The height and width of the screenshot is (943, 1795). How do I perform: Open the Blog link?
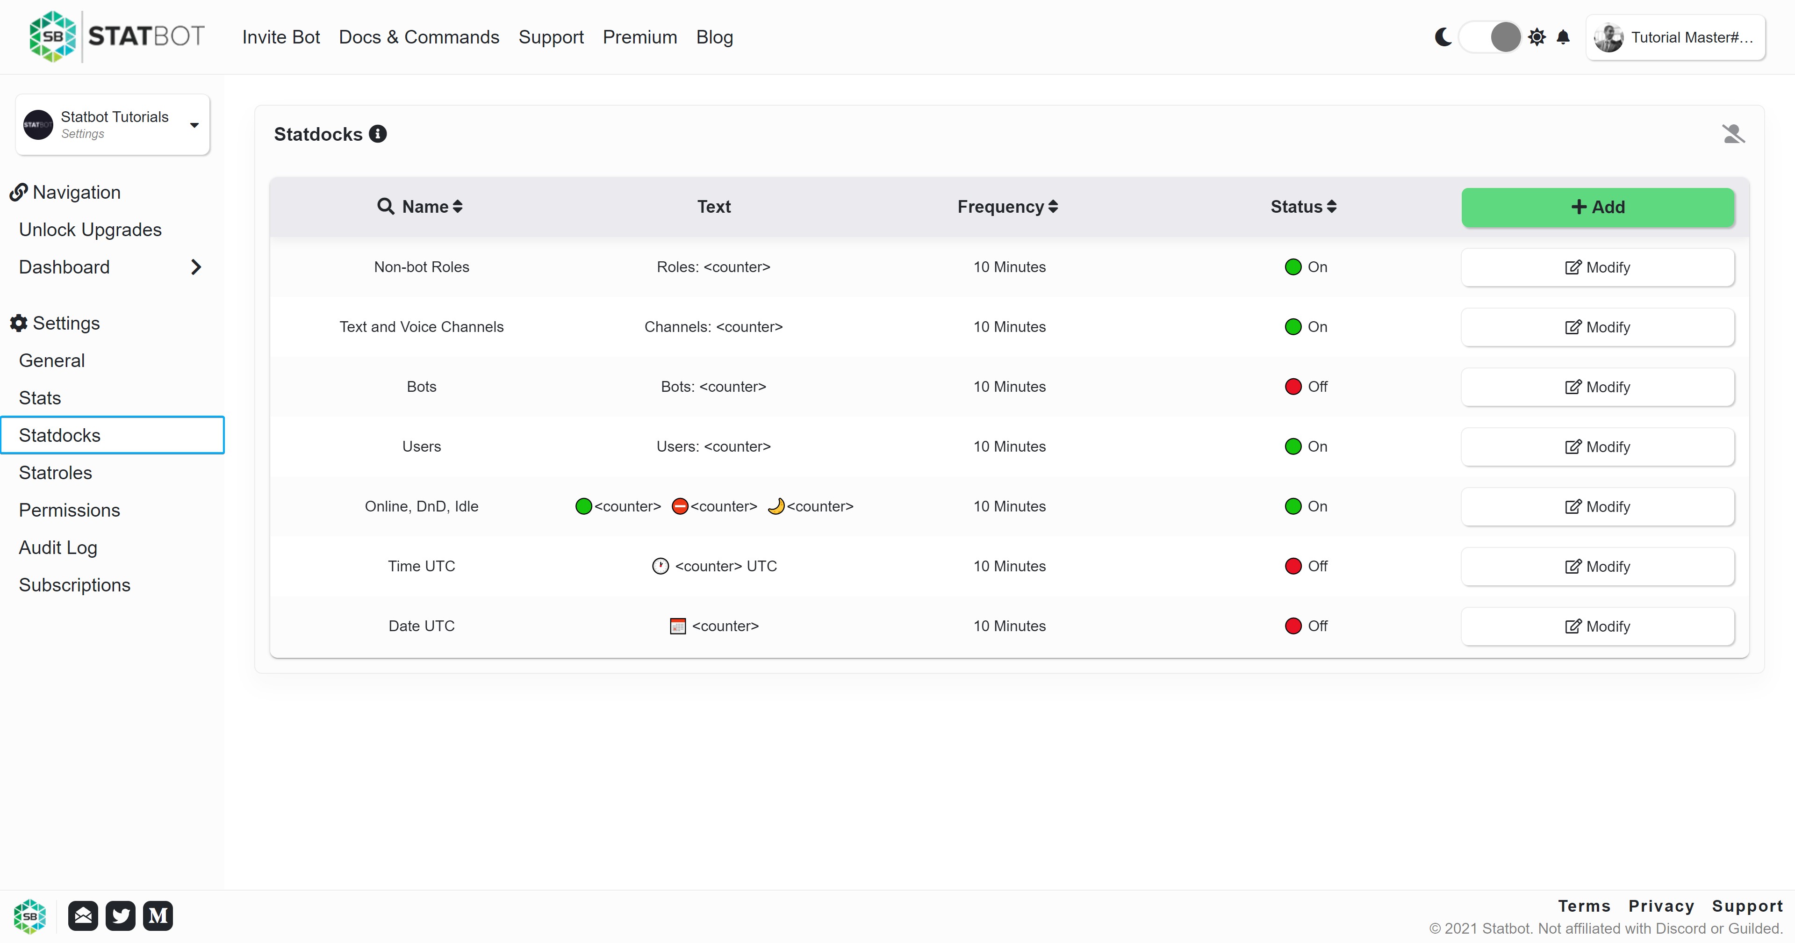tap(714, 37)
